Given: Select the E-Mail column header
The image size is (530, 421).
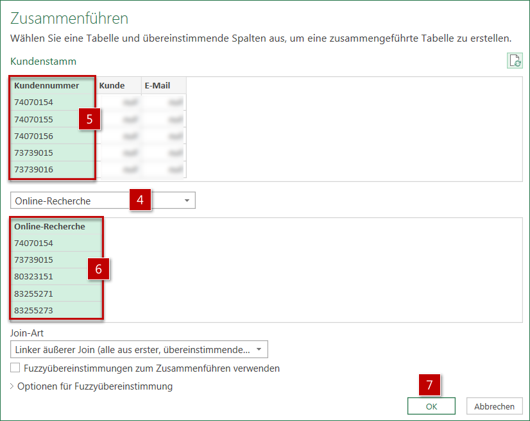Looking at the screenshot, I should click(164, 85).
